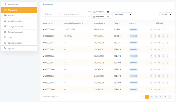Sort table by Status column
This screenshot has height=102, width=176.
point(133,23)
